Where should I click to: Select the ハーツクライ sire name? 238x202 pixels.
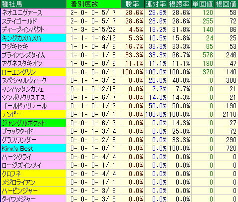pos(16,157)
